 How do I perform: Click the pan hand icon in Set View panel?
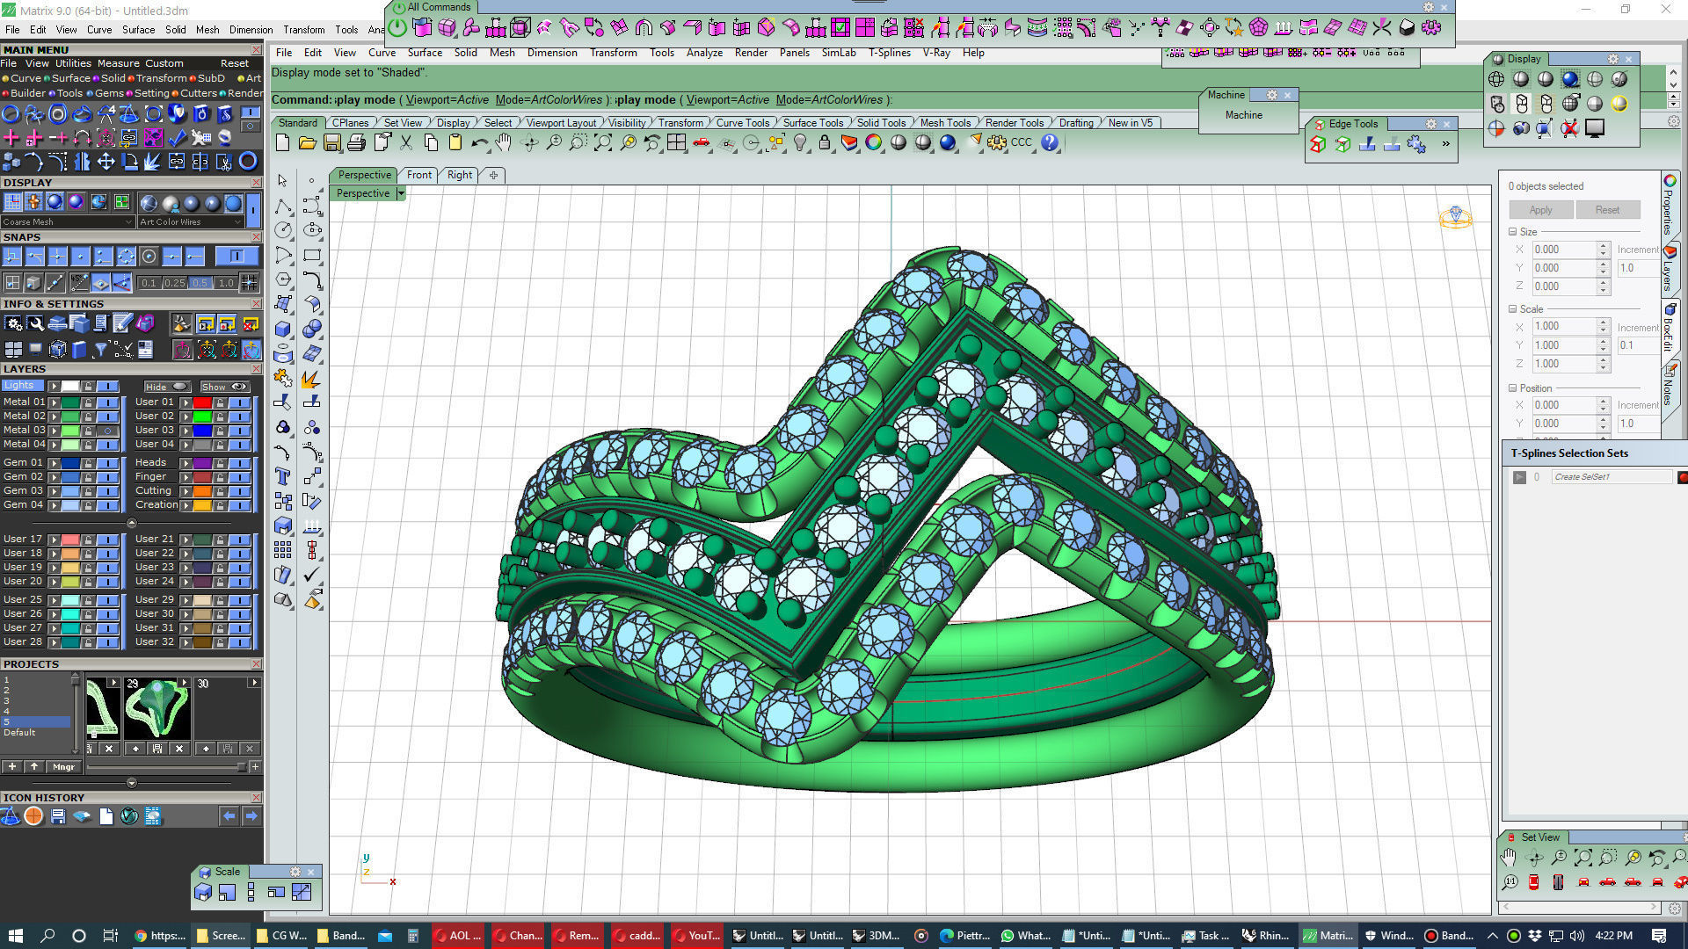coord(1510,858)
